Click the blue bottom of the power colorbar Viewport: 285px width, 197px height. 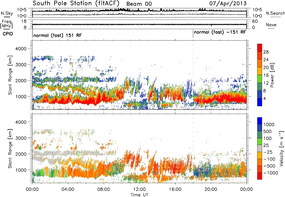pos(260,102)
